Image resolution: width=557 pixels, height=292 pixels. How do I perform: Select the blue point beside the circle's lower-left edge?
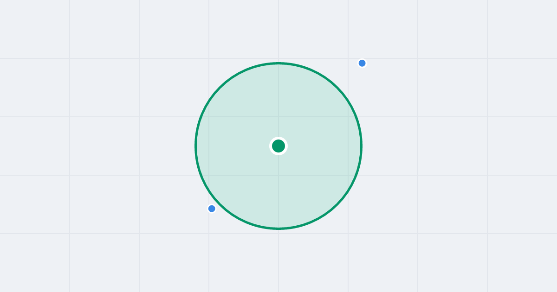pyautogui.click(x=212, y=209)
